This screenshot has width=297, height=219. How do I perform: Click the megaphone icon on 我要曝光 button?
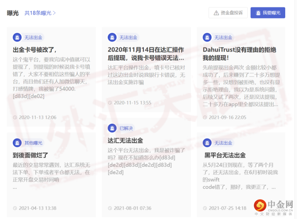(x=258, y=12)
